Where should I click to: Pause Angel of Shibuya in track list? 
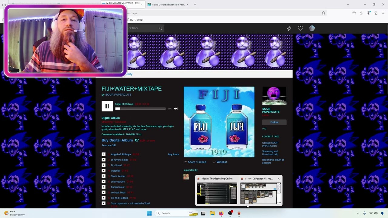click(103, 154)
